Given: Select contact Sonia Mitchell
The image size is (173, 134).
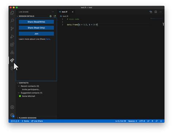Looking at the screenshot, I should (28, 96).
